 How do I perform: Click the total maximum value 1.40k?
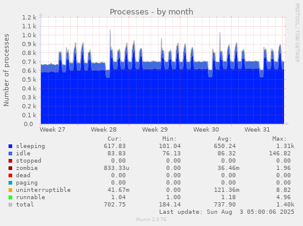click(285, 205)
